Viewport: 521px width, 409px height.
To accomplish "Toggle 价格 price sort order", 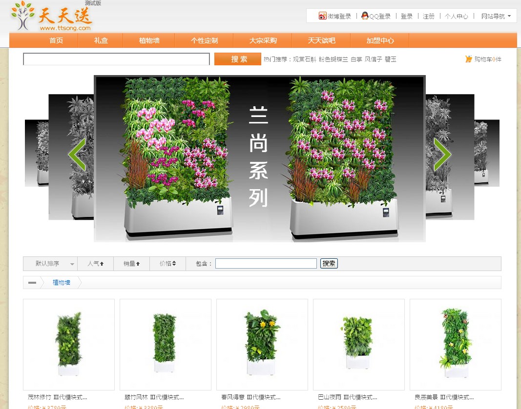I will (174, 264).
